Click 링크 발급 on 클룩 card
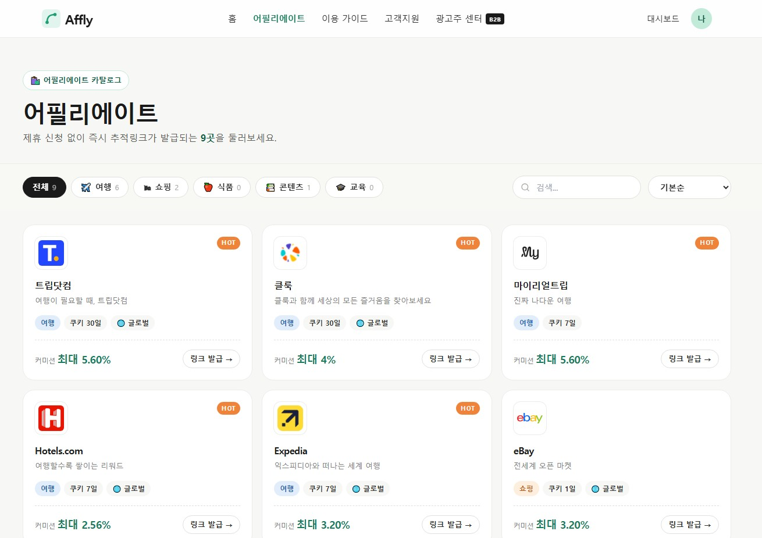 [x=451, y=359]
